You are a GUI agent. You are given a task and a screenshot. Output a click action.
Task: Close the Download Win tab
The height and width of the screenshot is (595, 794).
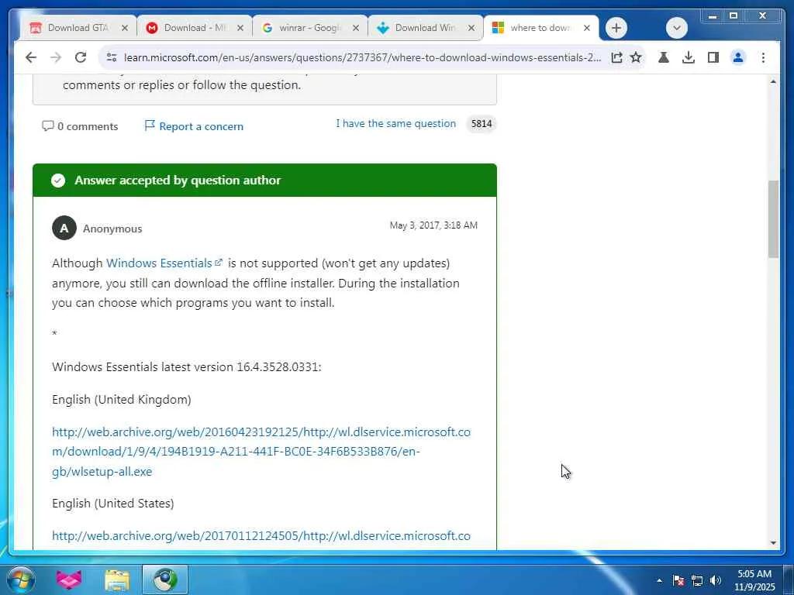pyautogui.click(x=471, y=28)
